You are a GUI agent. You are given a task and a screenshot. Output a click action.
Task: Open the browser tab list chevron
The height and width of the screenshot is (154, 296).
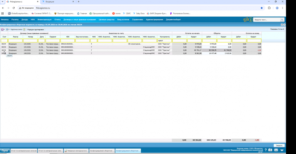pos(2,2)
